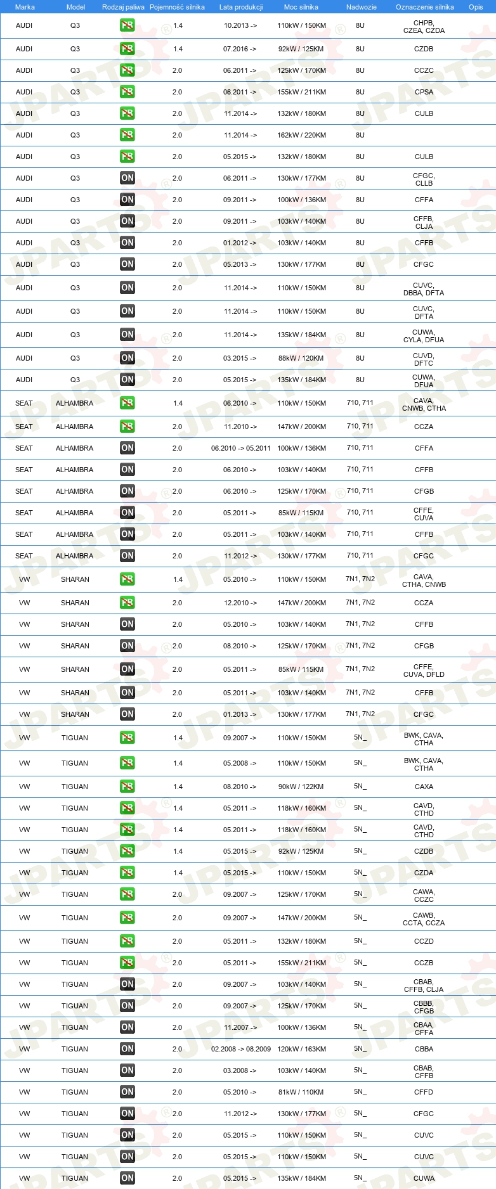This screenshot has width=496, height=1189.
Task: Click petrol icon in Seat Alhambra CCZA row
Action: pyautogui.click(x=127, y=427)
